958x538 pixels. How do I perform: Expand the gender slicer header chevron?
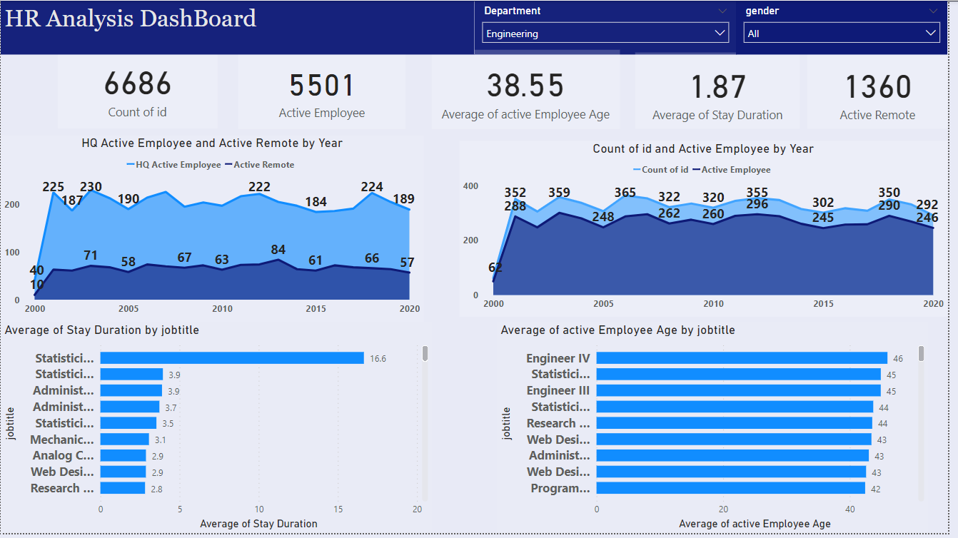pyautogui.click(x=932, y=10)
